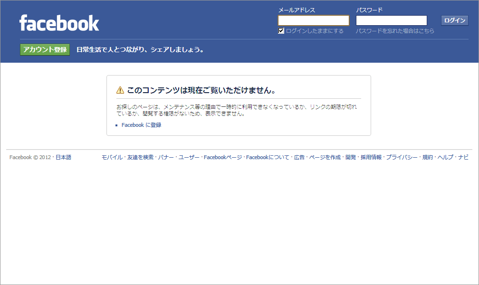The width and height of the screenshot is (479, 285).
Task: Click the 日常生活で人とつながり tagline text
Action: click(x=140, y=49)
